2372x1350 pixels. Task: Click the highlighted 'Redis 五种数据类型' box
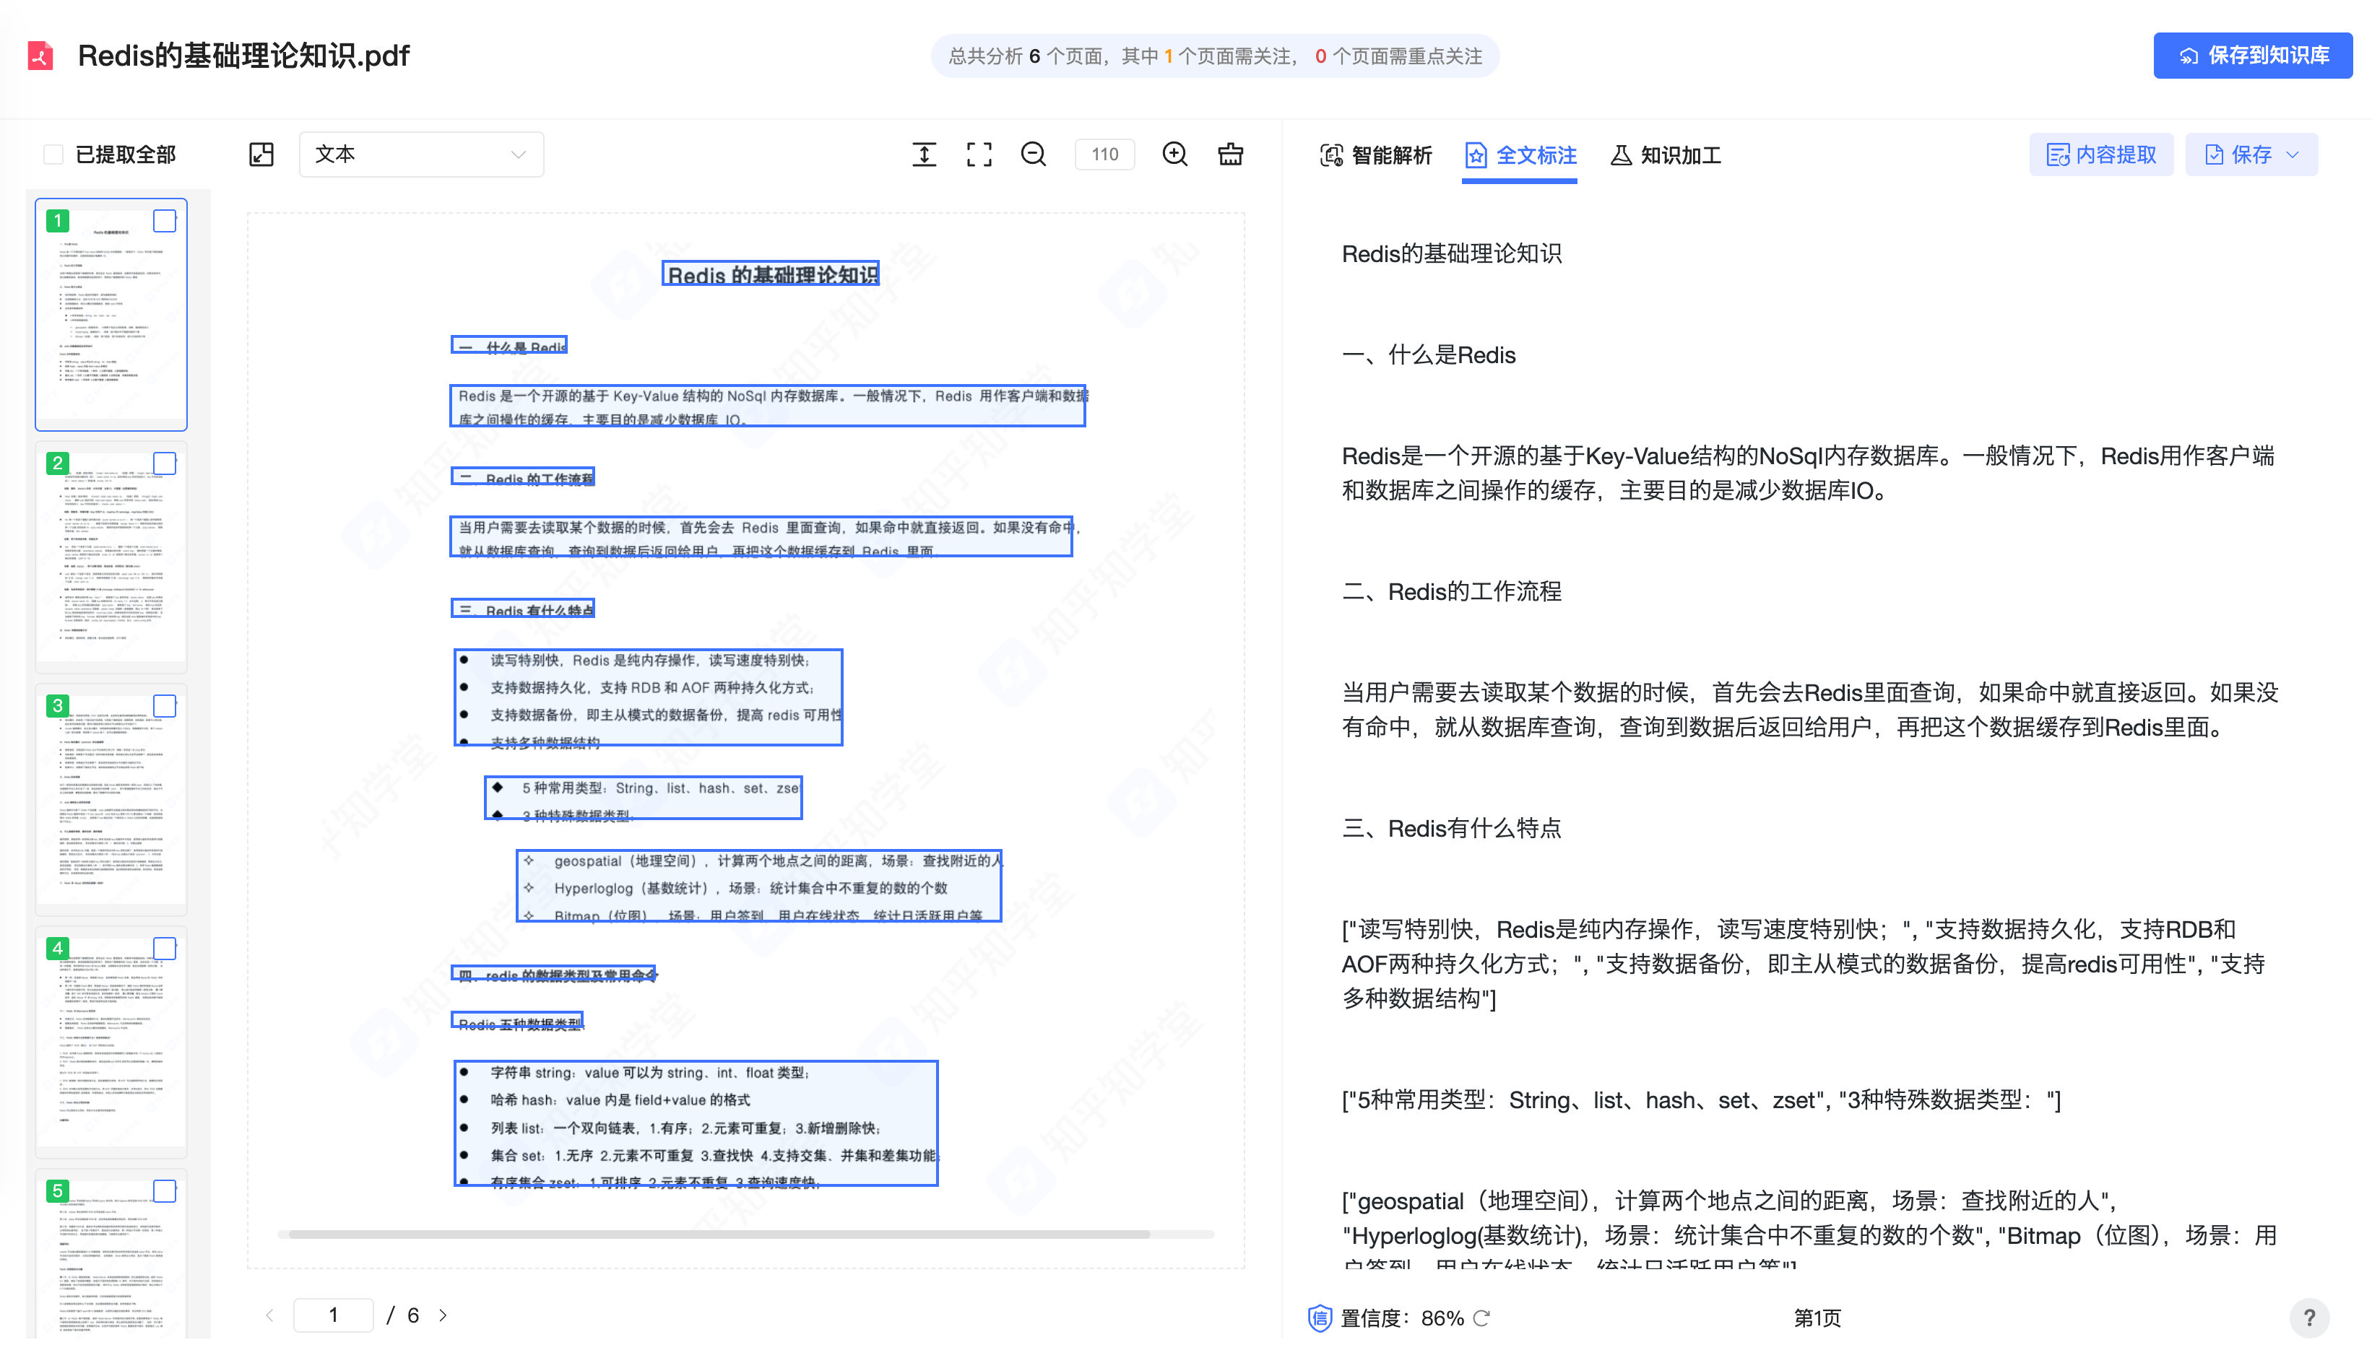[x=516, y=1022]
